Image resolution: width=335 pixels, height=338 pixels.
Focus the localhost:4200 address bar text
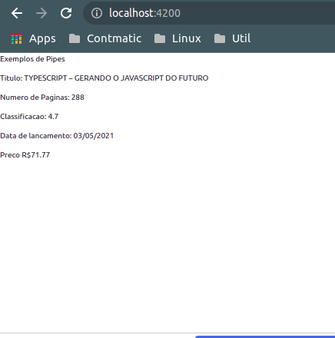(x=144, y=13)
